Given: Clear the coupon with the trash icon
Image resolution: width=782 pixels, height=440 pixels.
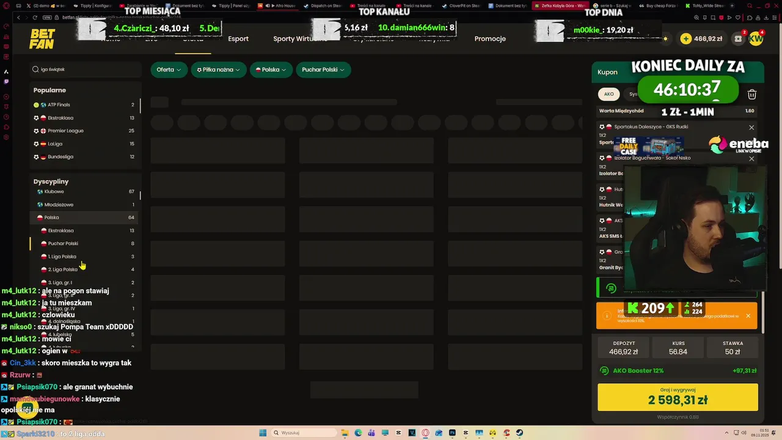Looking at the screenshot, I should 752,94.
